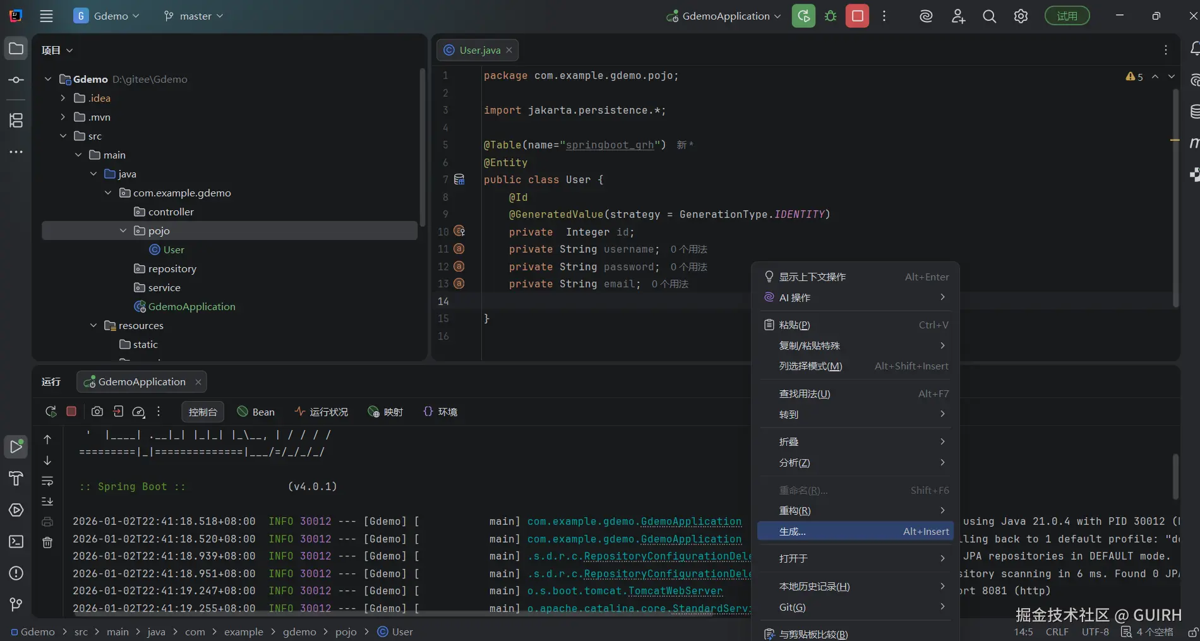Image resolution: width=1200 pixels, height=641 pixels.
Task: Open IDE settings gear icon
Action: click(1021, 16)
